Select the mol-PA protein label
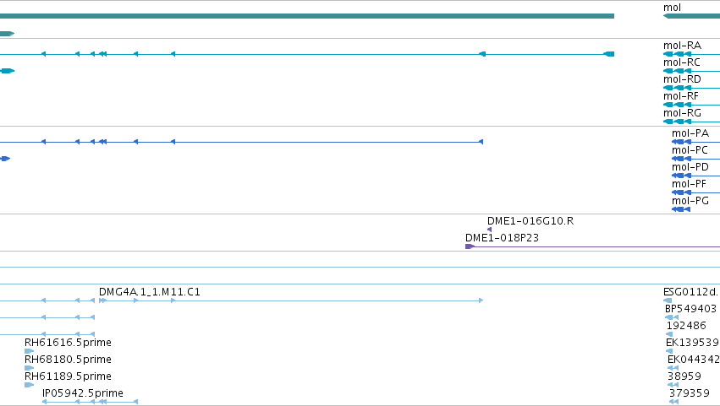720x406 pixels. pyautogui.click(x=690, y=133)
